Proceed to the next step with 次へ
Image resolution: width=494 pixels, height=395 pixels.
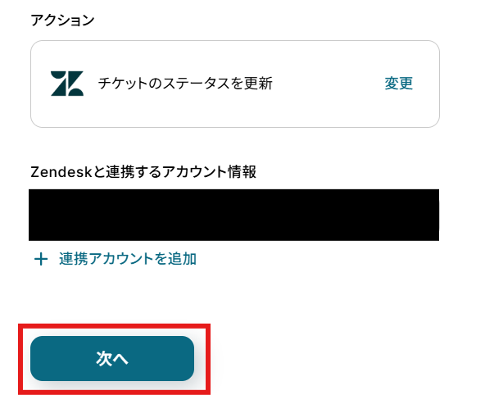pyautogui.click(x=112, y=358)
